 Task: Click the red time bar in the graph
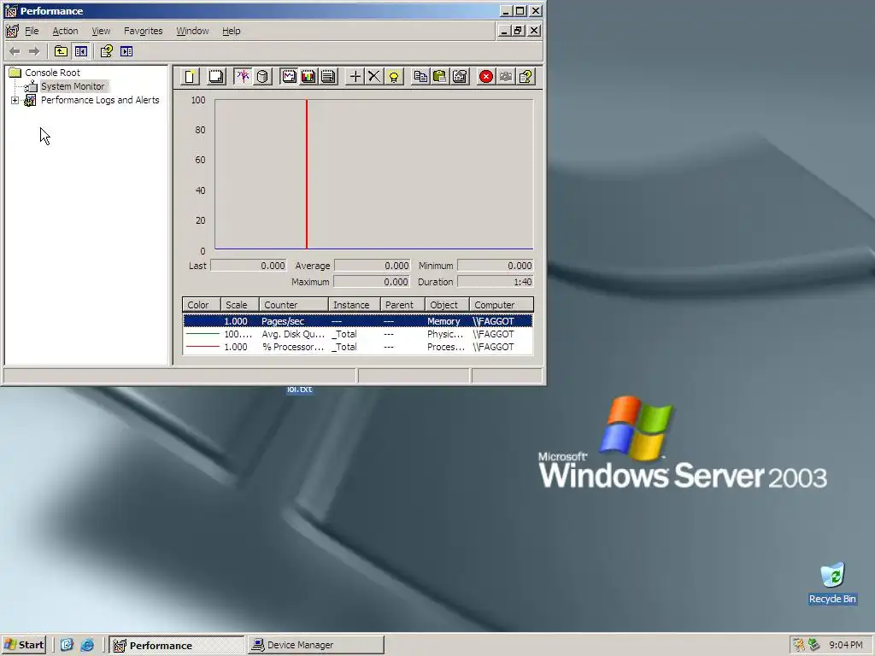pos(307,174)
